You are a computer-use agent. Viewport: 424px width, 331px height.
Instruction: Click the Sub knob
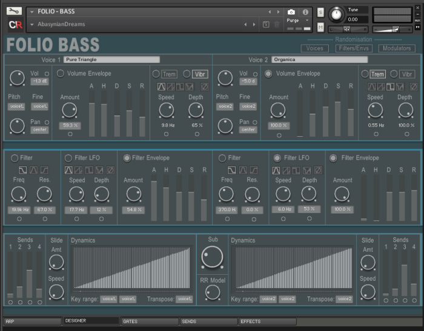[x=212, y=257]
